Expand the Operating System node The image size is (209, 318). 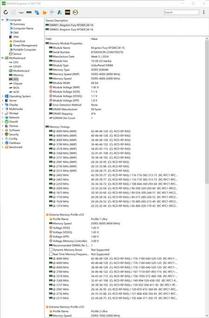[x=3, y=96]
